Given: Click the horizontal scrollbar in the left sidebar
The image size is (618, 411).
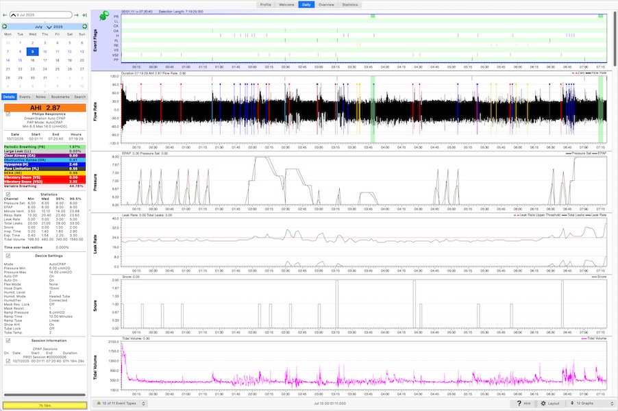Looking at the screenshot, I should [x=45, y=395].
